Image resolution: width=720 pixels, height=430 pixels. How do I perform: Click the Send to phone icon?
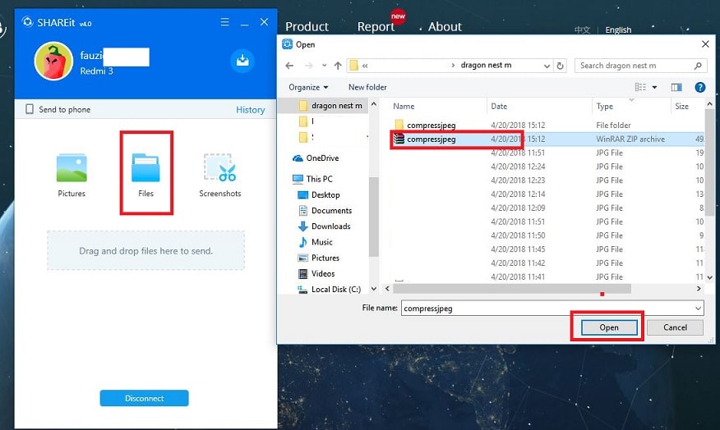coord(30,109)
